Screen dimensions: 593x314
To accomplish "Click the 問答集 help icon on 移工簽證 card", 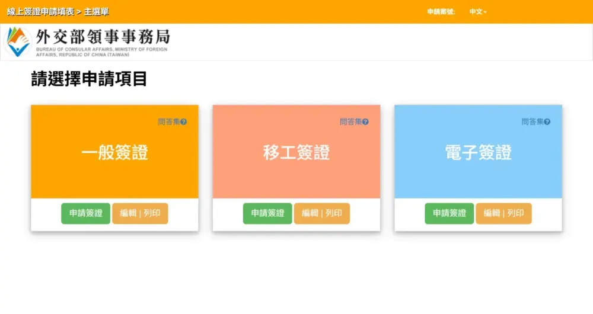I will (x=365, y=122).
